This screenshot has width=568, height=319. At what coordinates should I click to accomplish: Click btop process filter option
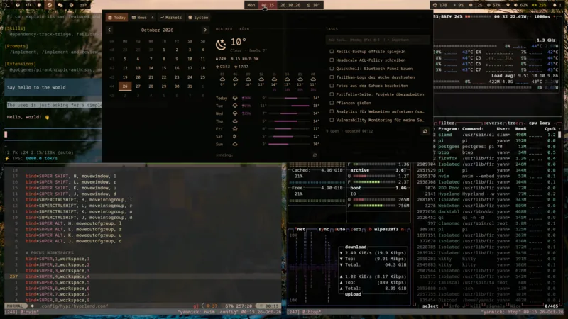coord(446,123)
